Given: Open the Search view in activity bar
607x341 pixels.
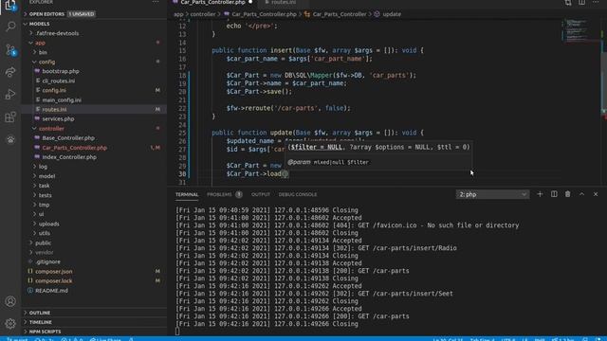Looking at the screenshot, I should pos(10,27).
